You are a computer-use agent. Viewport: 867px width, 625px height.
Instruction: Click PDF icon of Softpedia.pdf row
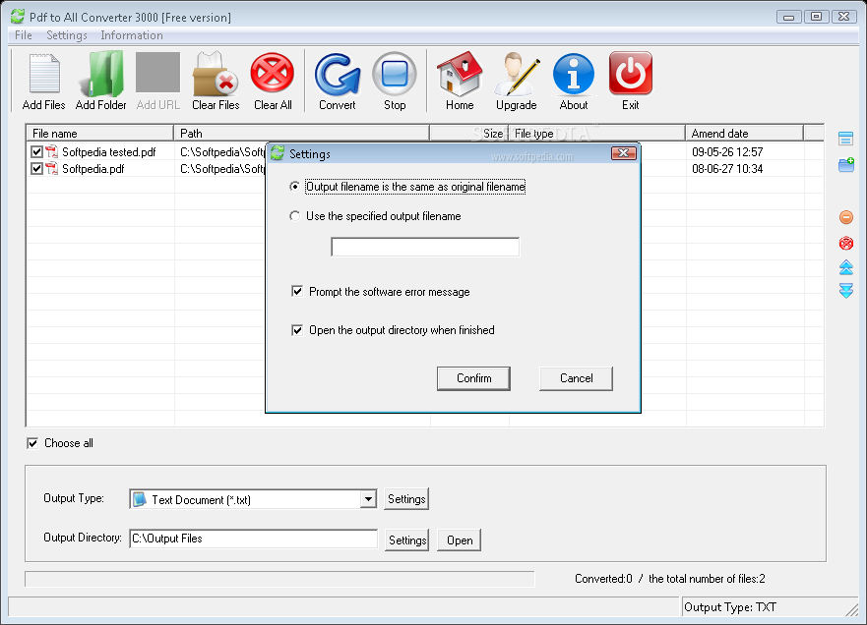pos(52,168)
